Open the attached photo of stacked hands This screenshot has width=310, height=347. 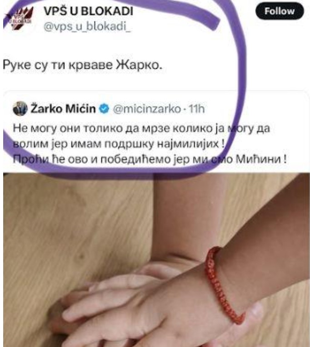(x=156, y=260)
